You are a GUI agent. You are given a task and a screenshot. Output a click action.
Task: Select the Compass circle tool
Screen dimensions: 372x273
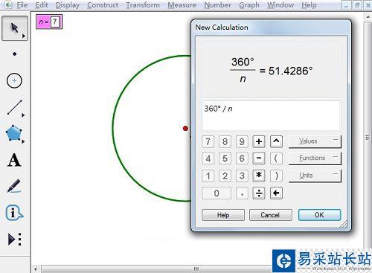coord(14,80)
